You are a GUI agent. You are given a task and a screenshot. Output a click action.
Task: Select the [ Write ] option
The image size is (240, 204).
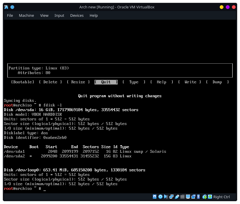point(190,82)
